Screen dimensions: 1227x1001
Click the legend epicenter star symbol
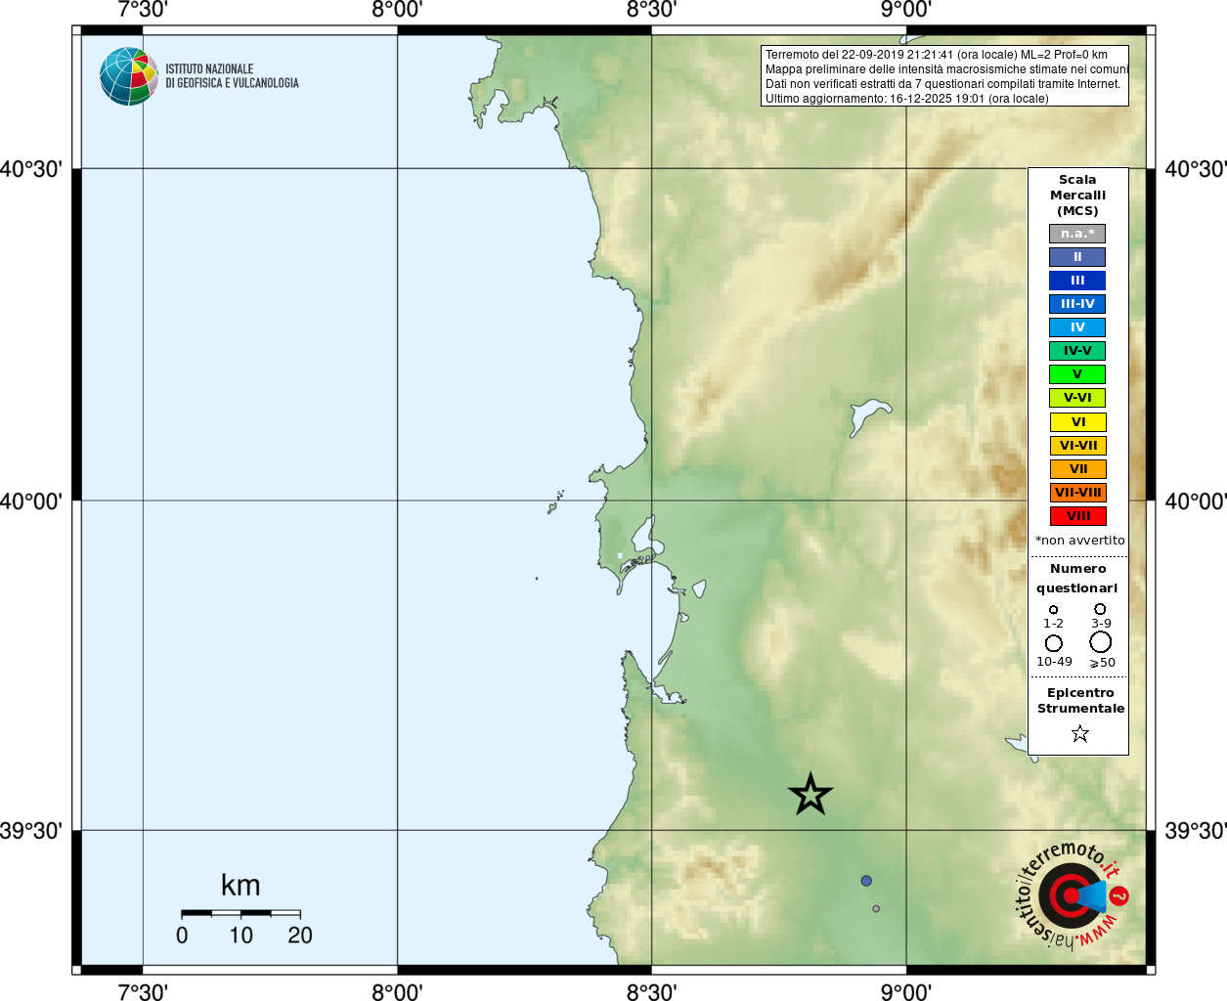click(1080, 733)
